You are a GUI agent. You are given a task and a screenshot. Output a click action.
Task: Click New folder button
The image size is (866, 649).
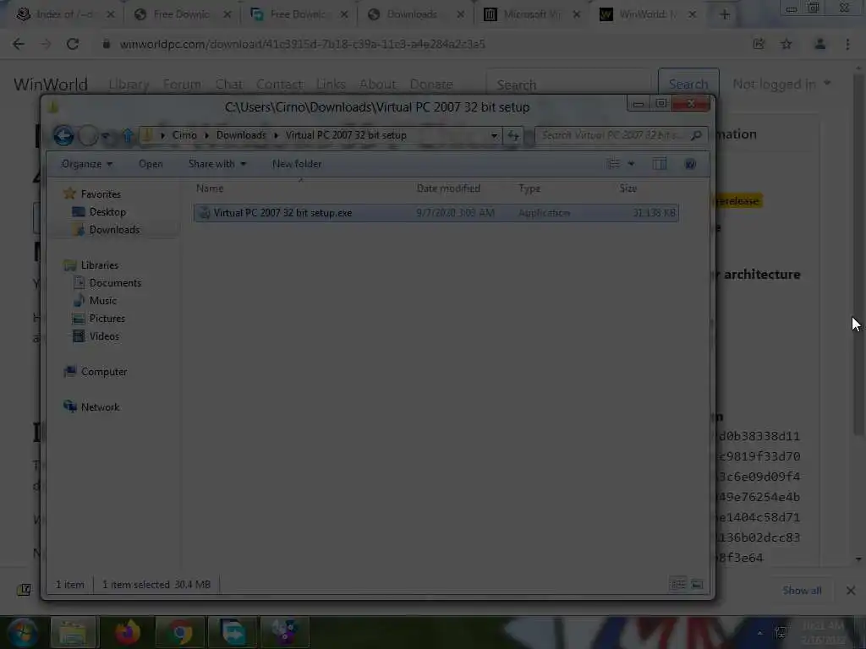coord(297,164)
